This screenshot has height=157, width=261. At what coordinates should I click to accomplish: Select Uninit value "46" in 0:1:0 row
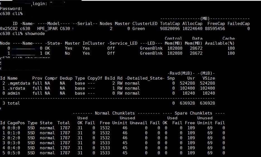tap(125, 133)
